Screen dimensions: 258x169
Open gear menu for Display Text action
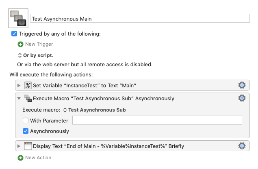pos(242,146)
